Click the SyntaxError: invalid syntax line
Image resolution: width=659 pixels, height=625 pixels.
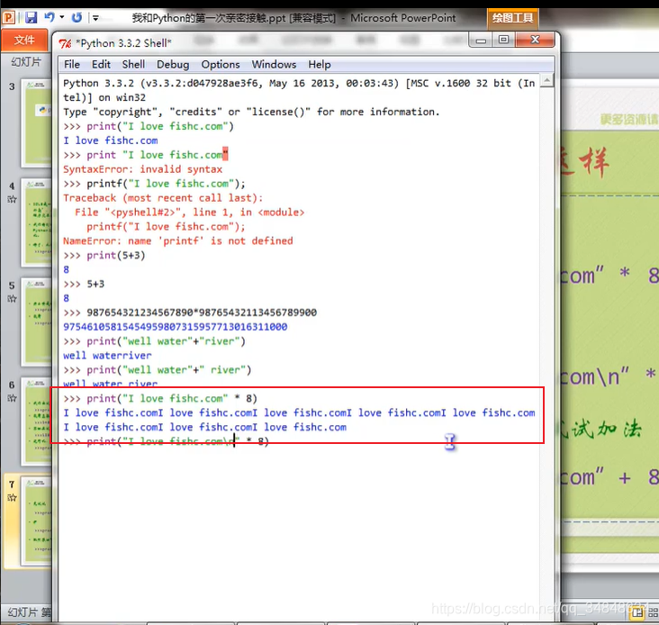coord(142,169)
